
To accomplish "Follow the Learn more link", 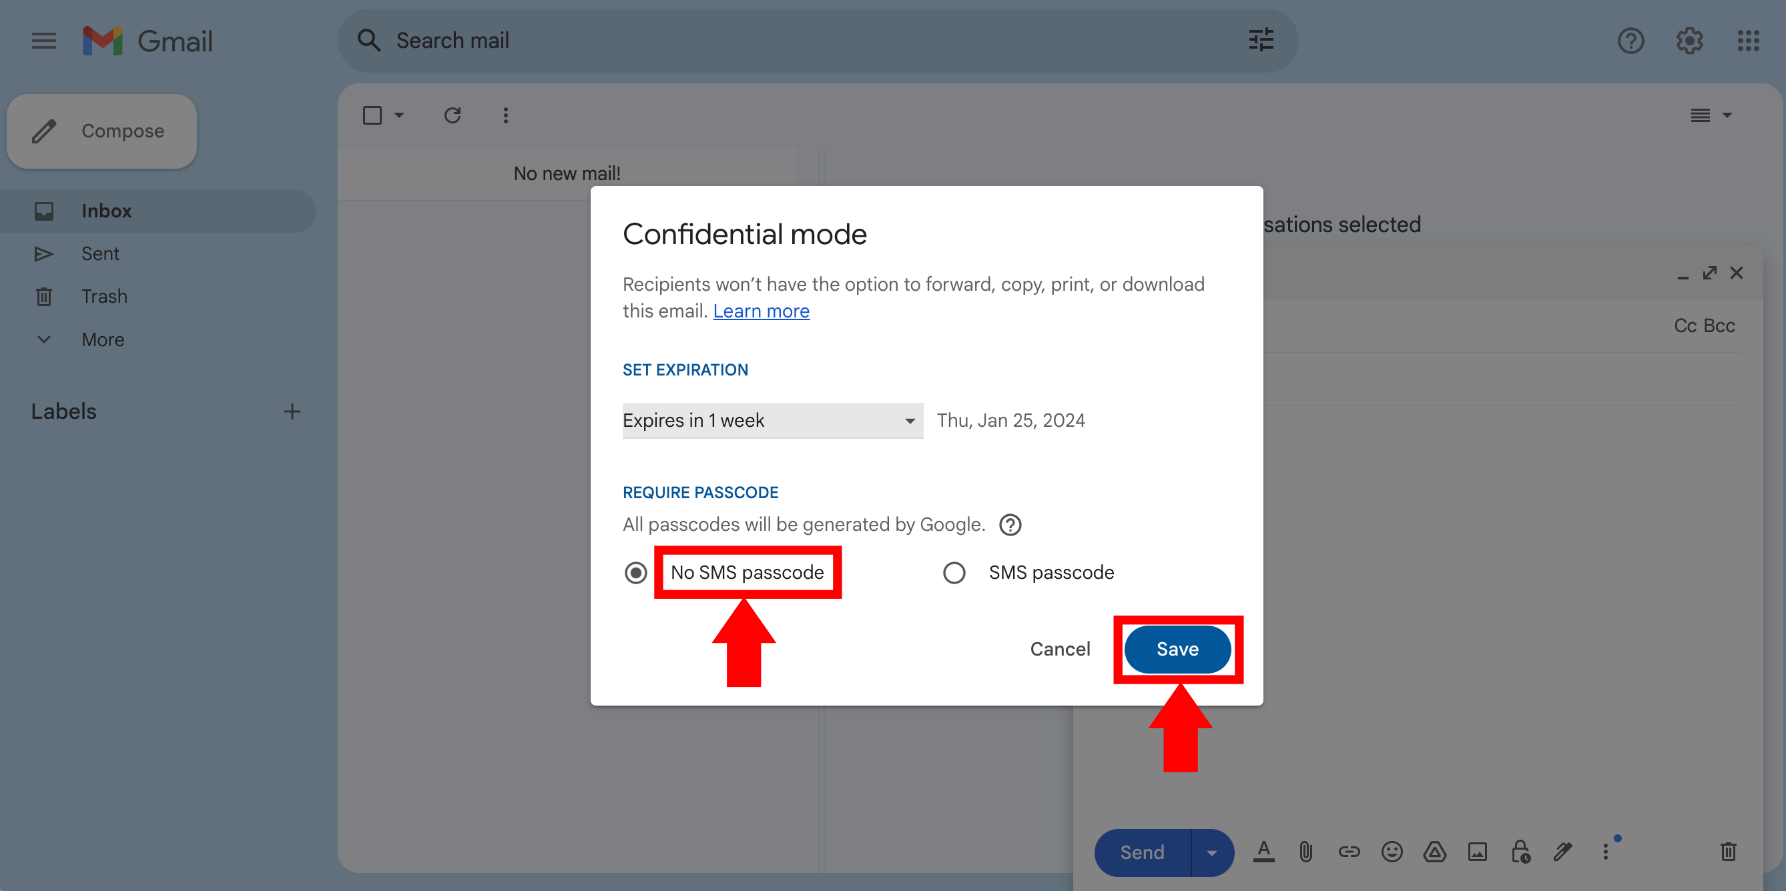I will (x=761, y=311).
